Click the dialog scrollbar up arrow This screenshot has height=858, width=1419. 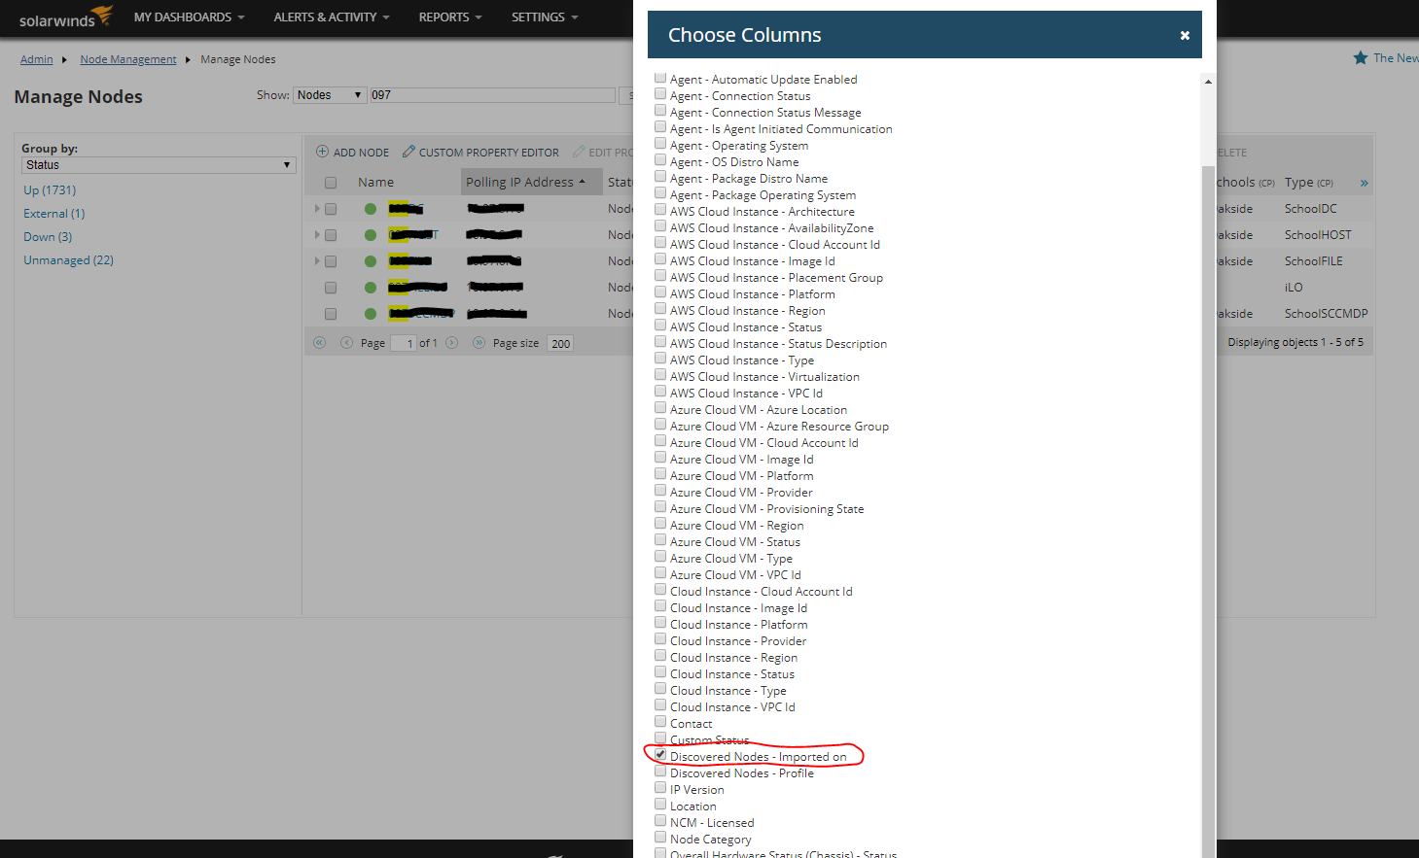tap(1208, 82)
